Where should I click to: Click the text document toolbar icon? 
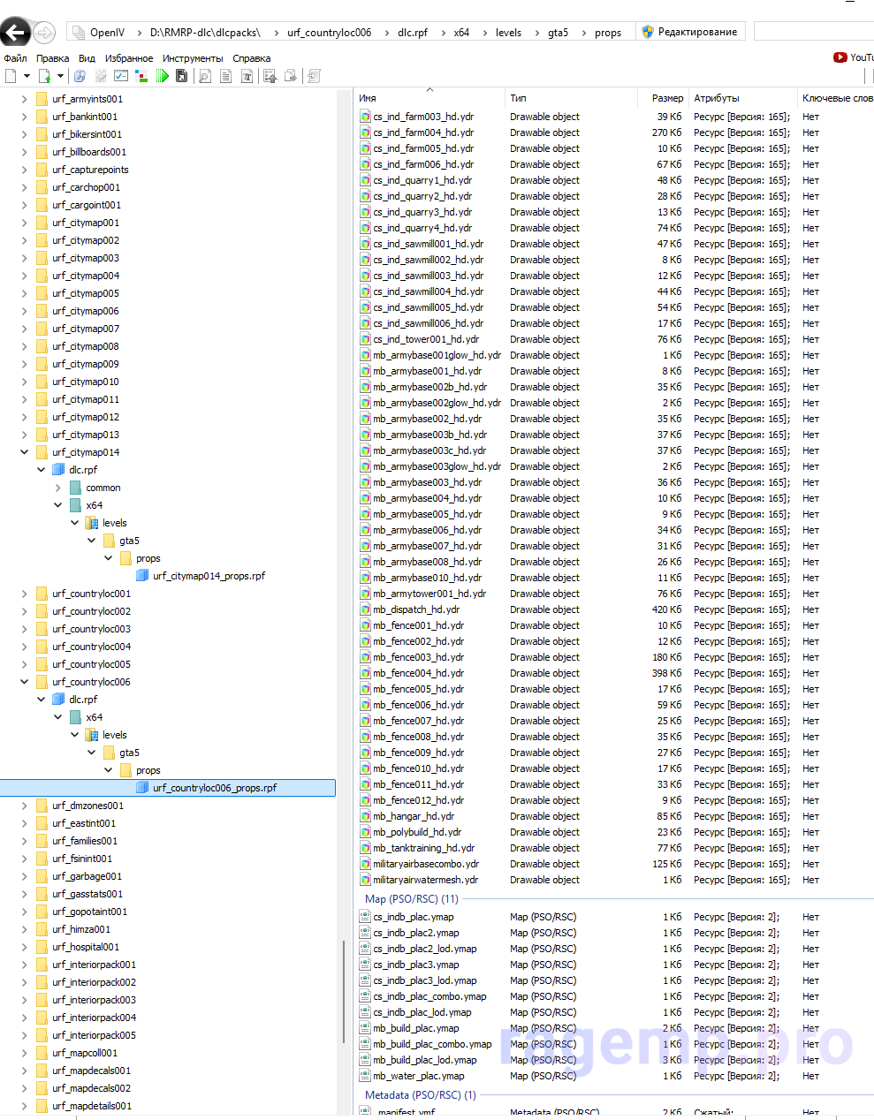tap(226, 76)
